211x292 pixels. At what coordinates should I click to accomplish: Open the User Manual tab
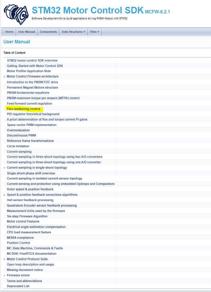pyautogui.click(x=27, y=32)
